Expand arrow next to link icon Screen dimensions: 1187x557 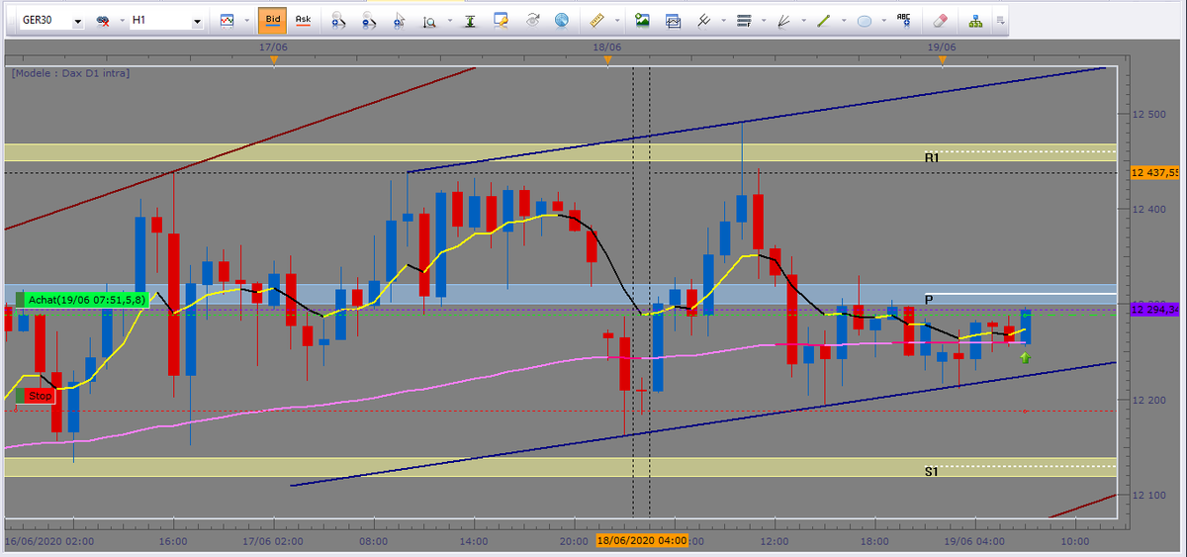click(x=121, y=21)
